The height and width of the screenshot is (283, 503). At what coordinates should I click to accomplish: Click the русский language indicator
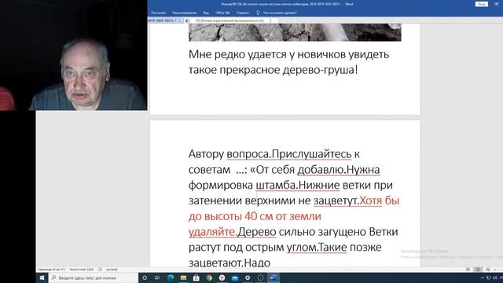click(112, 270)
